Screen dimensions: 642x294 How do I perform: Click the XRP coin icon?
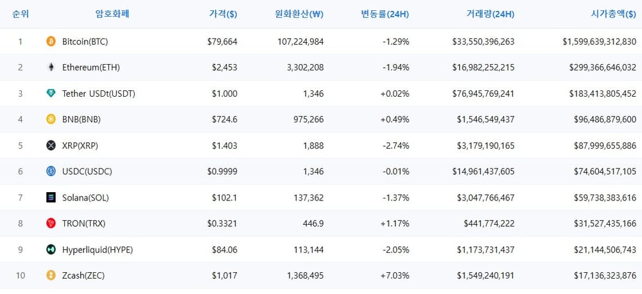point(51,145)
